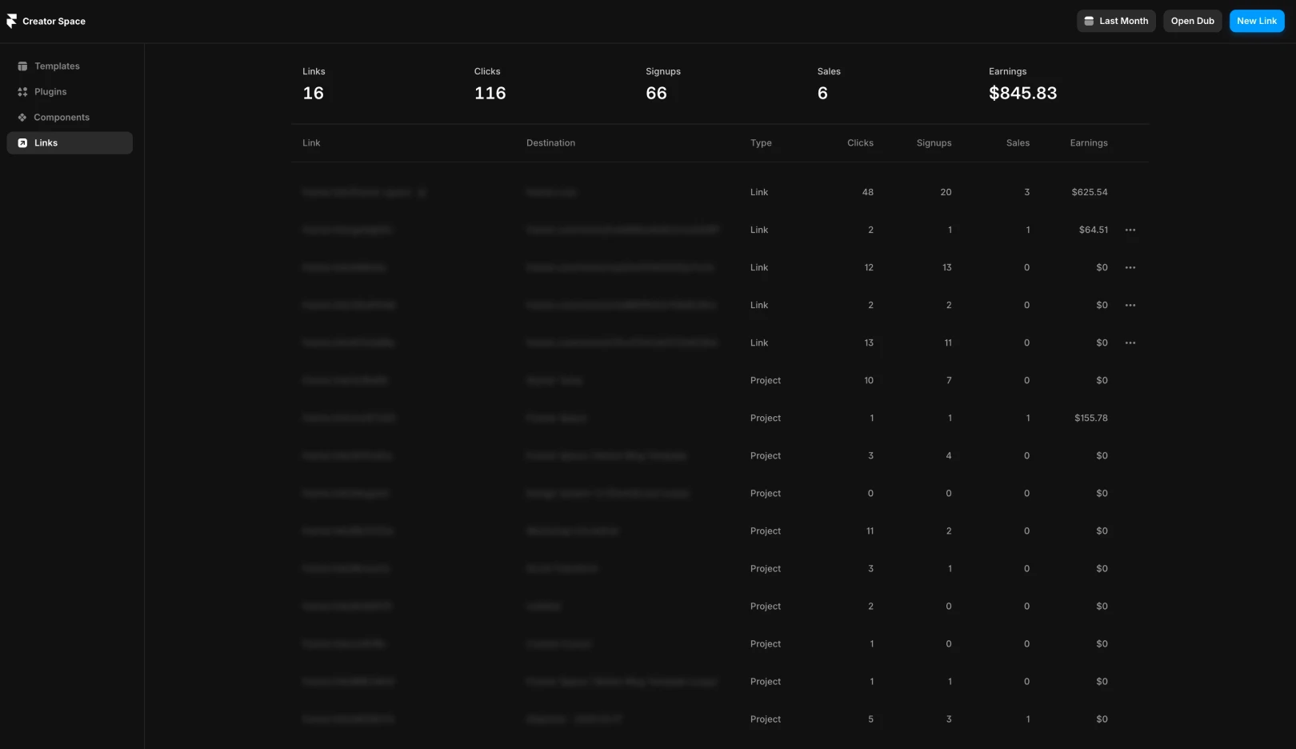Image resolution: width=1296 pixels, height=749 pixels.
Task: Click the 20 signups cell
Action: point(946,192)
